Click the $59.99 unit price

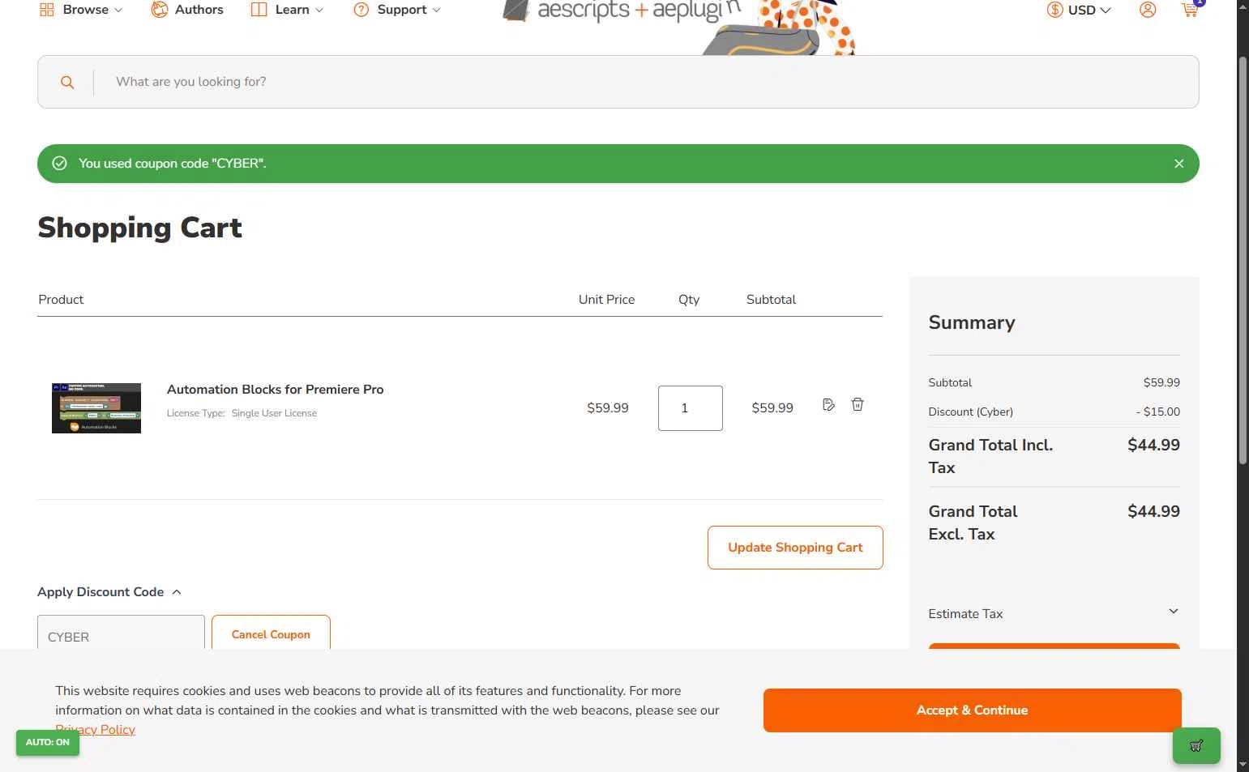click(608, 408)
